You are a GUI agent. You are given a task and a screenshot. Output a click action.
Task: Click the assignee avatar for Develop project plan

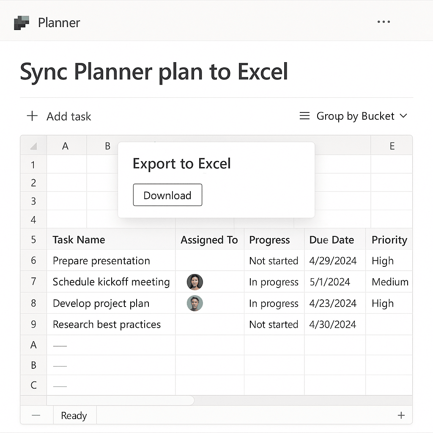195,303
